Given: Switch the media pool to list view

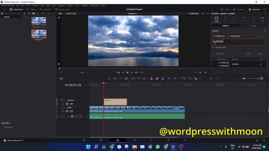Looking at the screenshot, I should pos(37,13).
